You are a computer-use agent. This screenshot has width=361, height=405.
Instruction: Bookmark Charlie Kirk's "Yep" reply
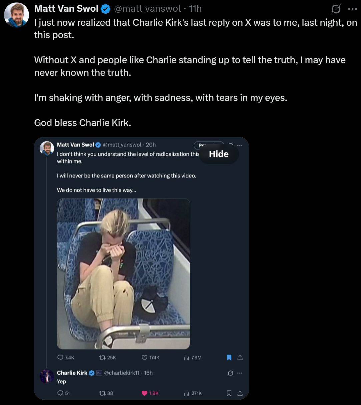tap(229, 393)
